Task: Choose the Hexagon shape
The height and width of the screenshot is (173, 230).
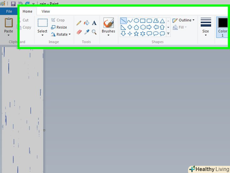Action: coord(143,27)
